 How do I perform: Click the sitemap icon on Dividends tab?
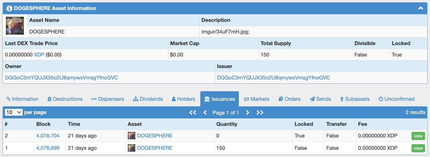point(136,99)
